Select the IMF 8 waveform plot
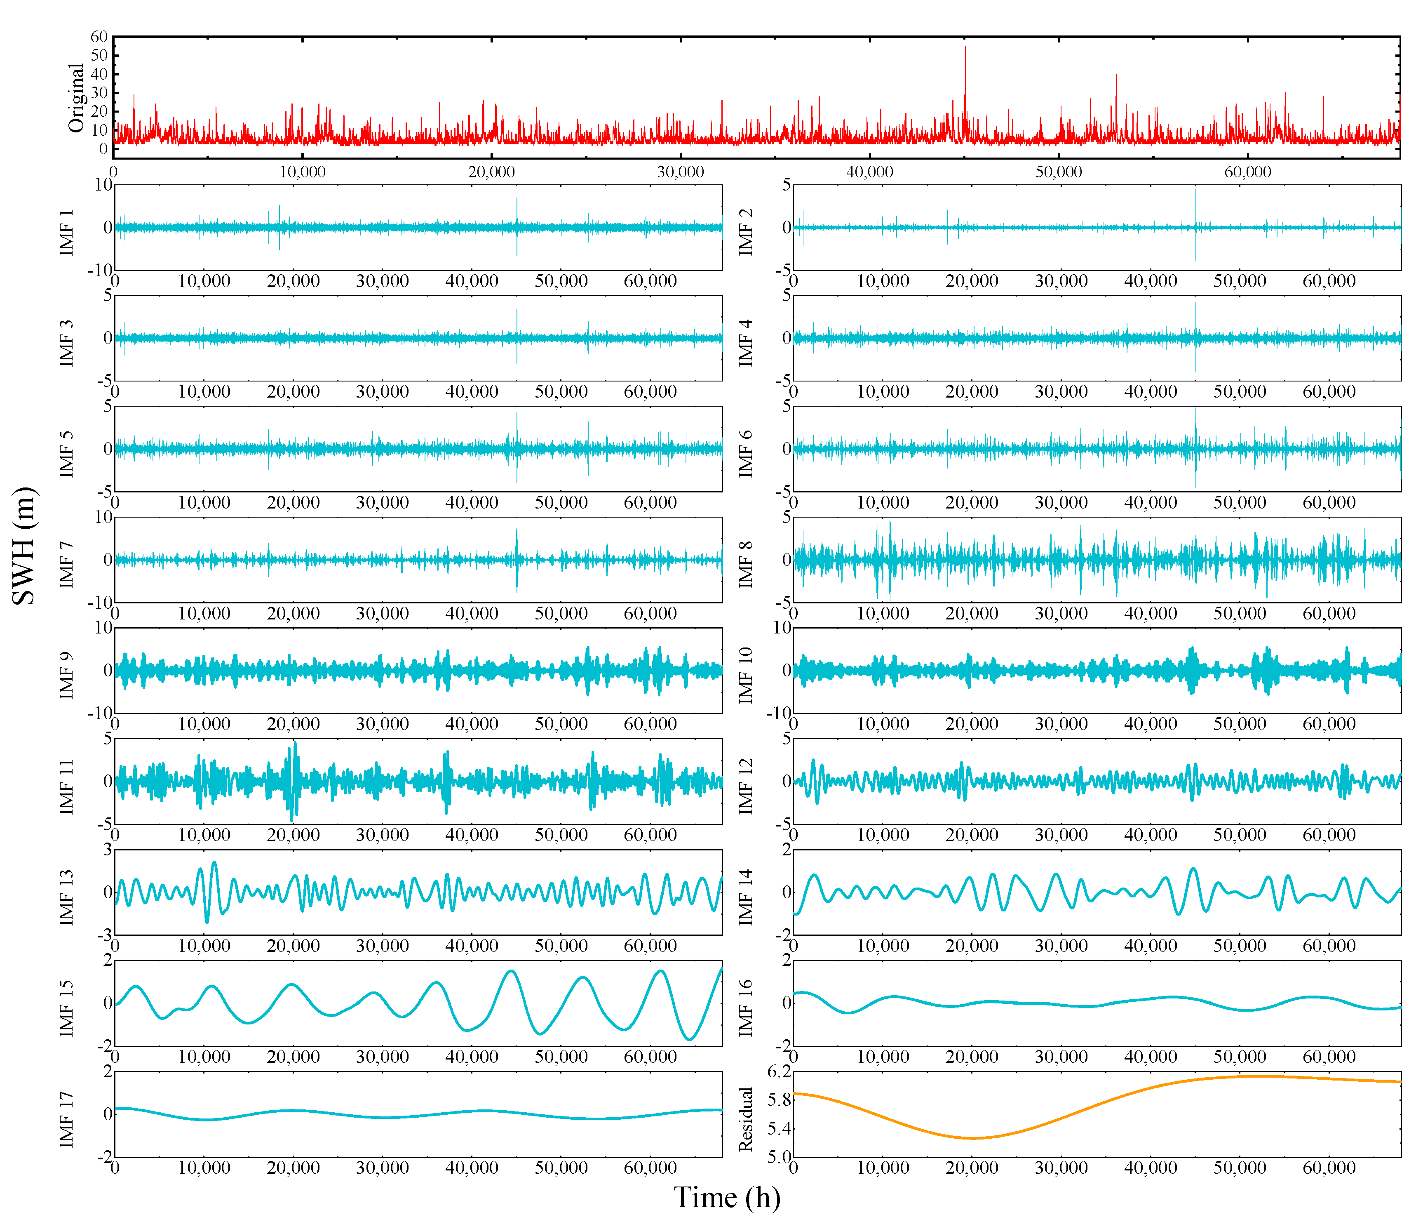 click(x=1097, y=560)
